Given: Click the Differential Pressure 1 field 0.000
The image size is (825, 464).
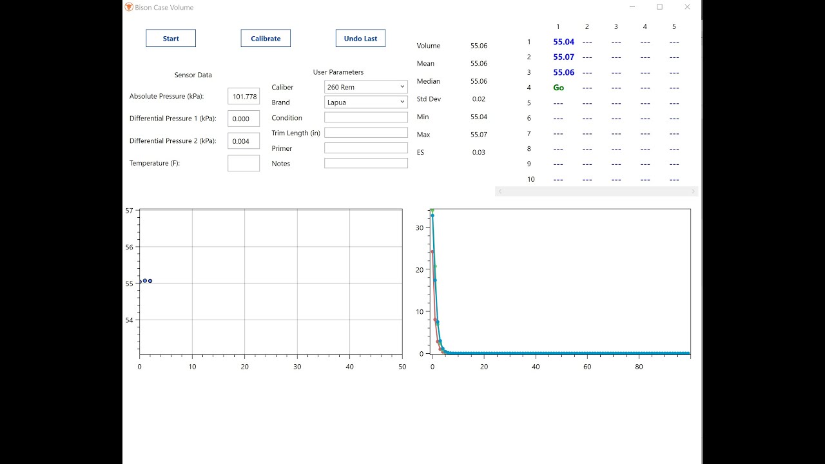Looking at the screenshot, I should 244,119.
